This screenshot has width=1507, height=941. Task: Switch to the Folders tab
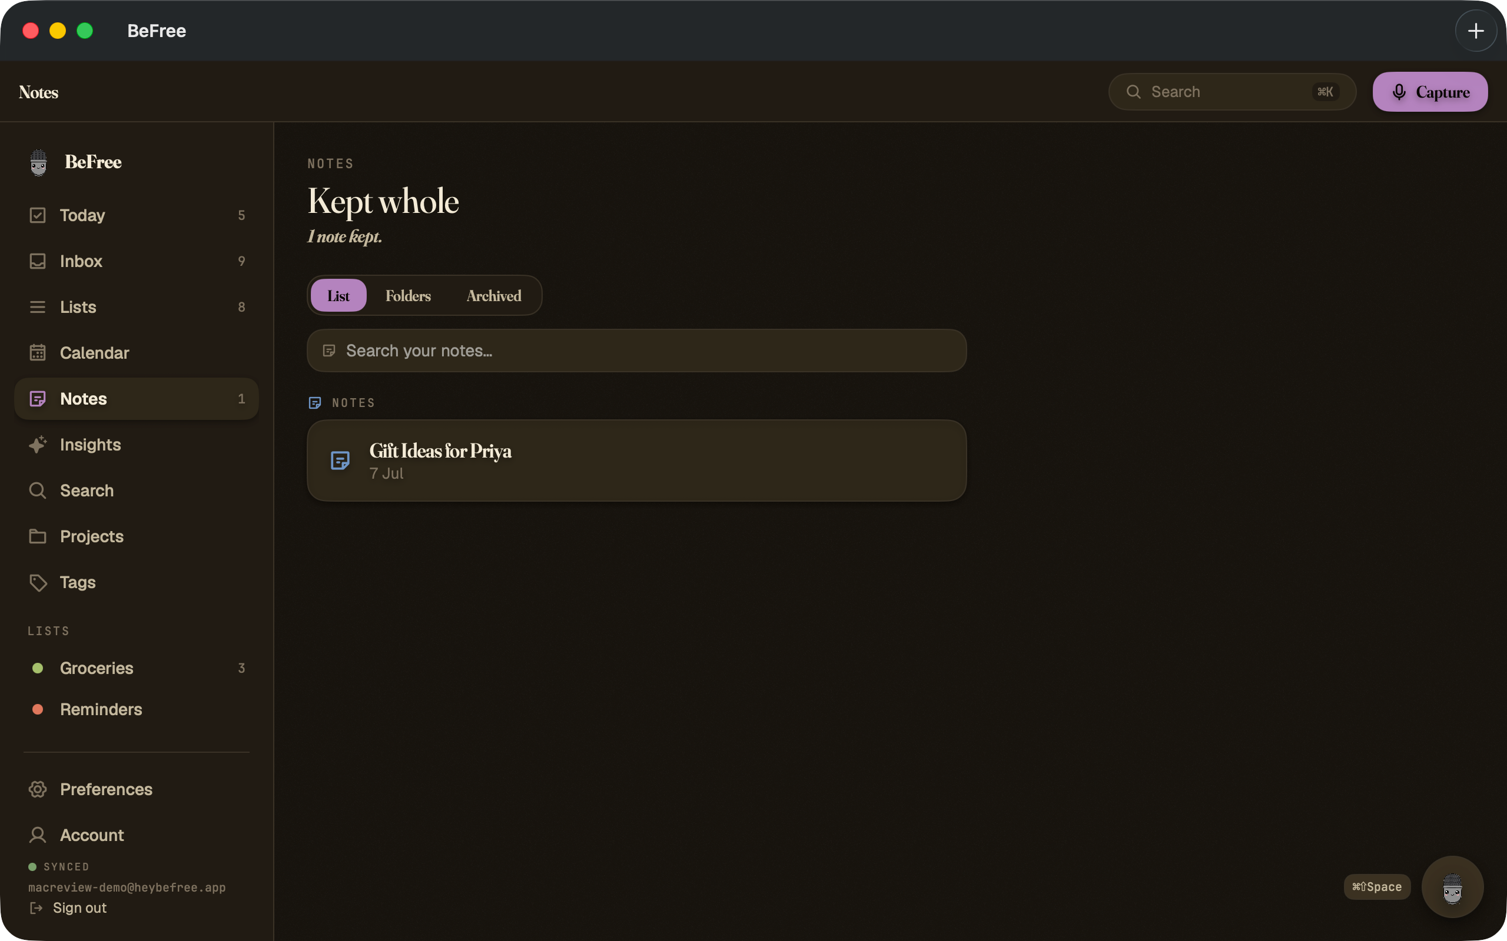408,296
